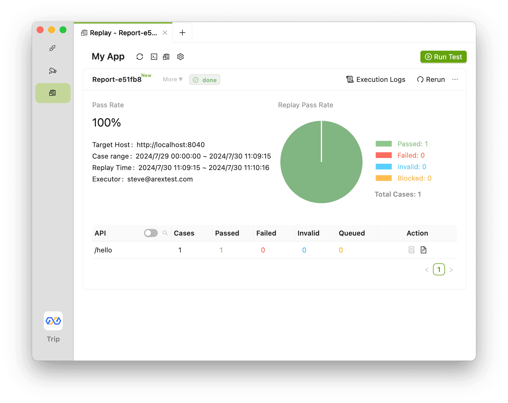
Task: Open the terminal icon next to My App
Action: click(x=154, y=57)
